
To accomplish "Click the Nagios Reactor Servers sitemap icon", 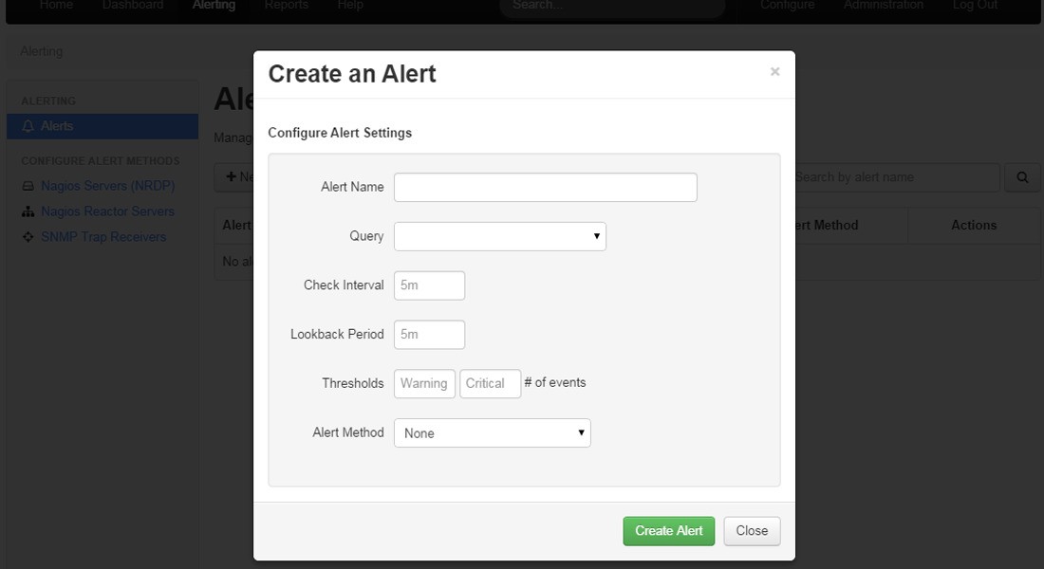I will 28,211.
